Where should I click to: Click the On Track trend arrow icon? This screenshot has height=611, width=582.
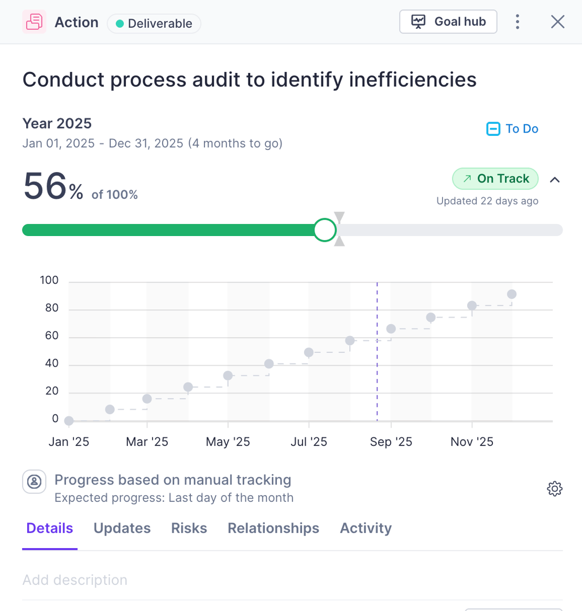[467, 179]
